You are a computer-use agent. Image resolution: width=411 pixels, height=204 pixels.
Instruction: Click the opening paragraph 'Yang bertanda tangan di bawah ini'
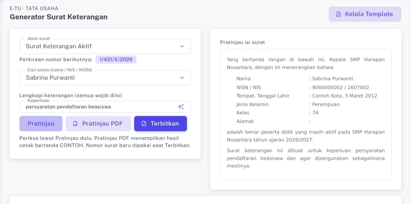point(306,63)
